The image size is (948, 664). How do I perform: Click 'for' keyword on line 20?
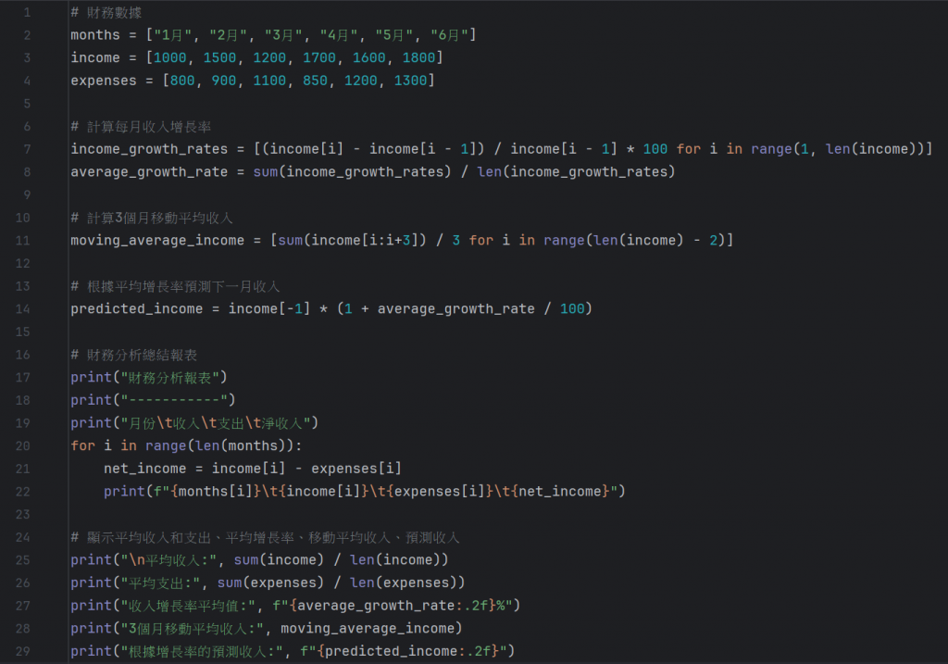(x=82, y=446)
